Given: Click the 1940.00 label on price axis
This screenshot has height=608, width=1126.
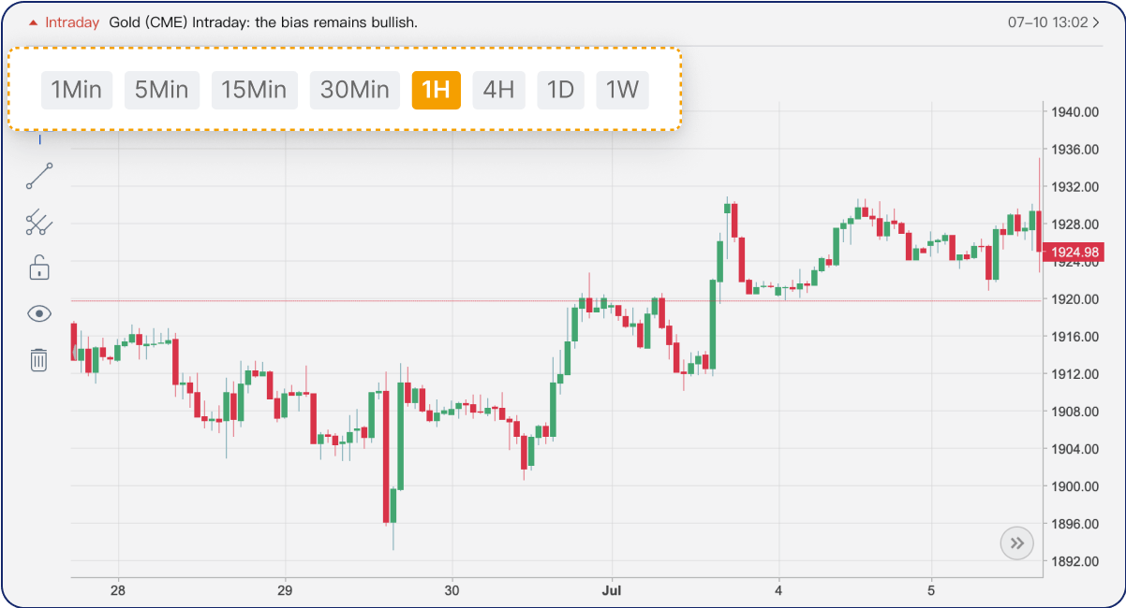Looking at the screenshot, I should point(1074,112).
